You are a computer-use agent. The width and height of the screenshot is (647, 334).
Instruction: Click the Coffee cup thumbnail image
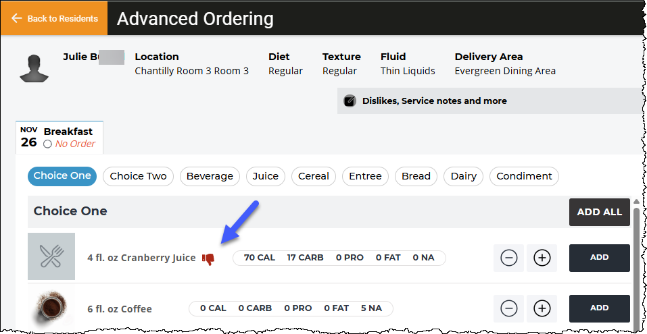tap(51, 307)
